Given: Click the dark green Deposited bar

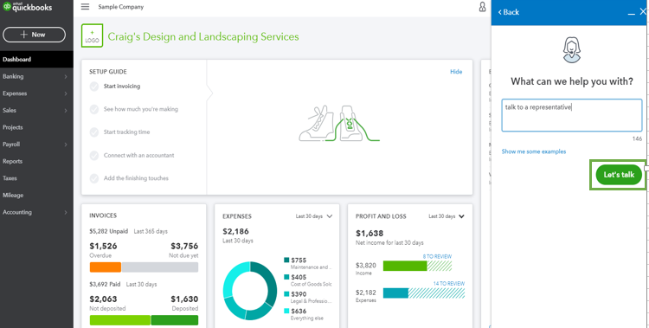Looking at the screenshot, I should (x=175, y=320).
